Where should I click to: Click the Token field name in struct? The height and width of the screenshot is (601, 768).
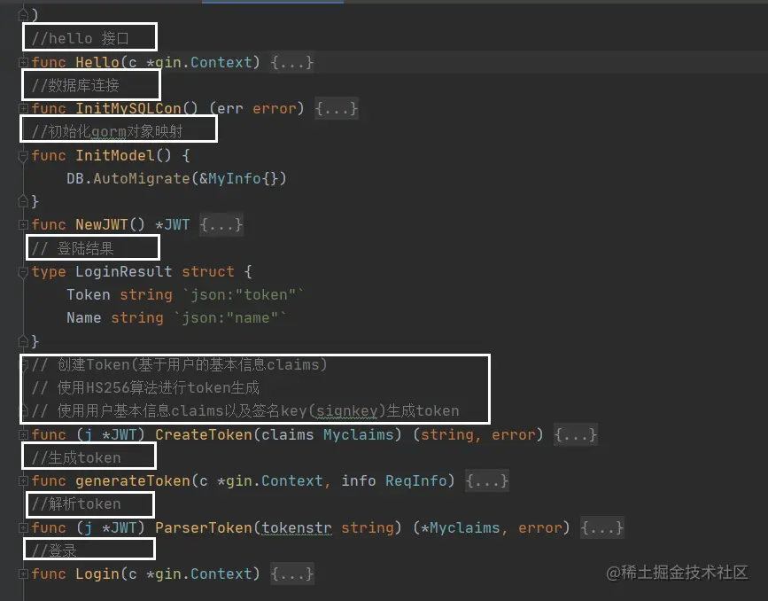click(x=89, y=294)
